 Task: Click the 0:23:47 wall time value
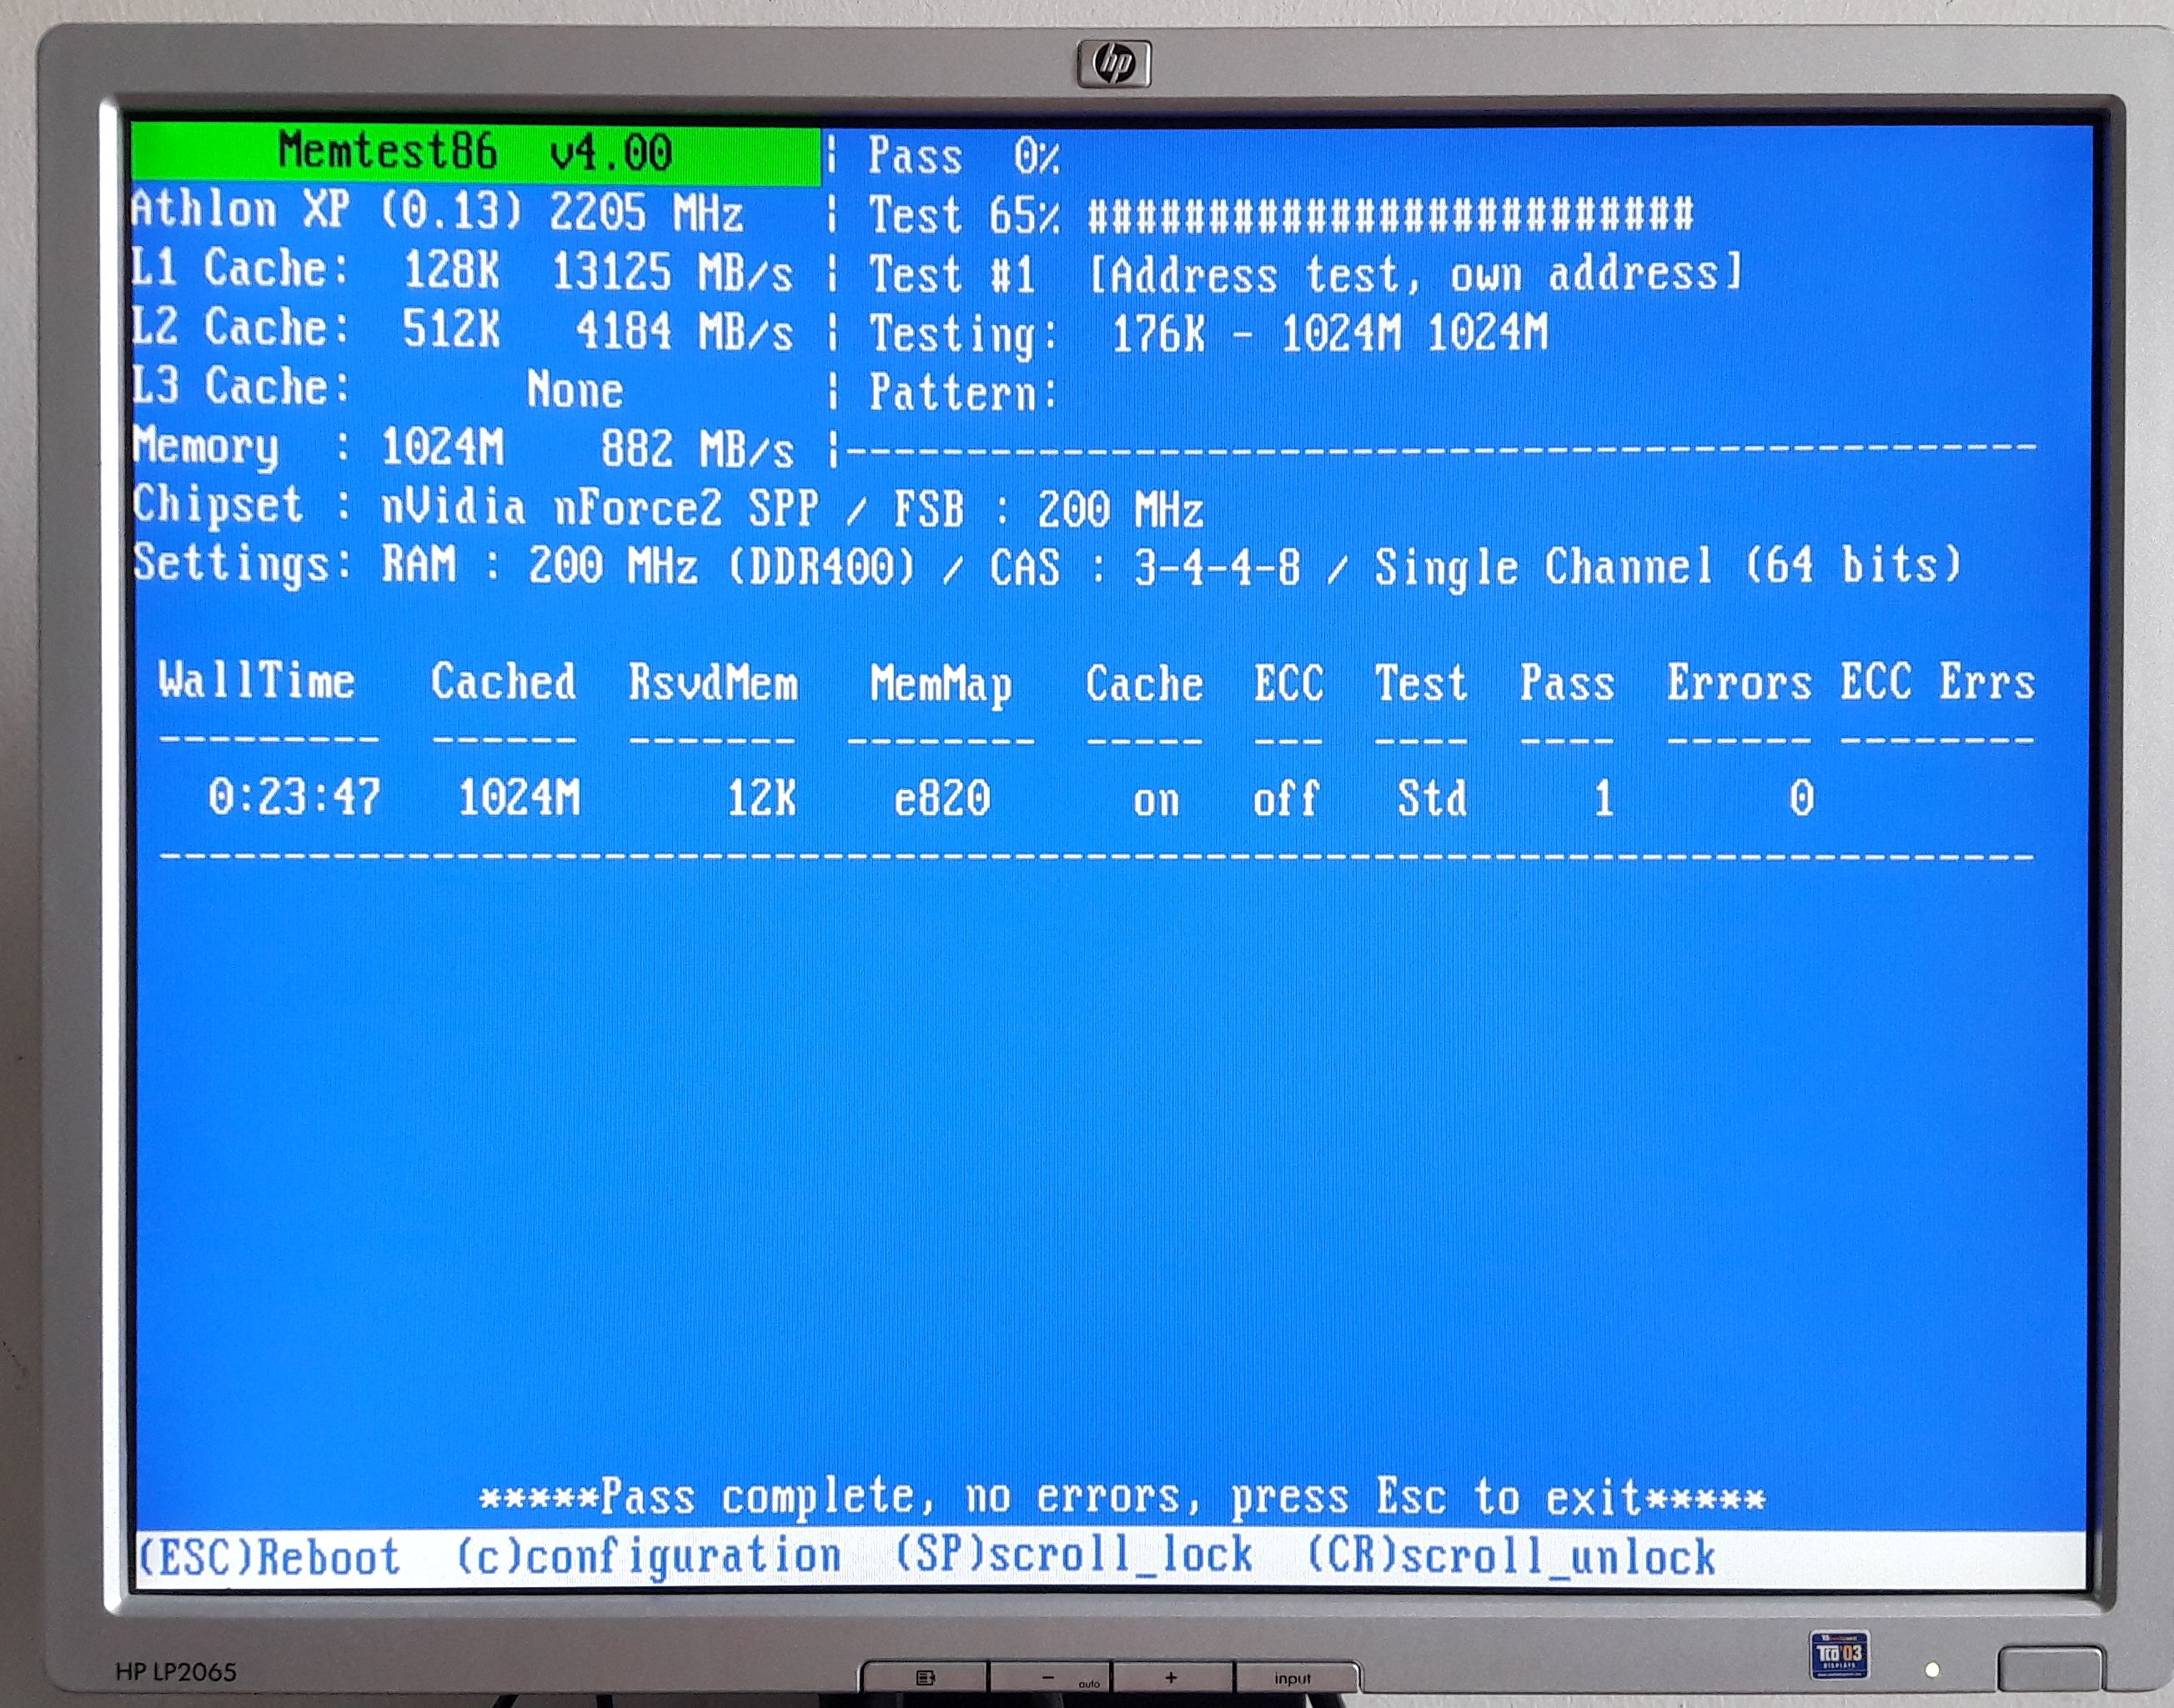click(x=295, y=798)
